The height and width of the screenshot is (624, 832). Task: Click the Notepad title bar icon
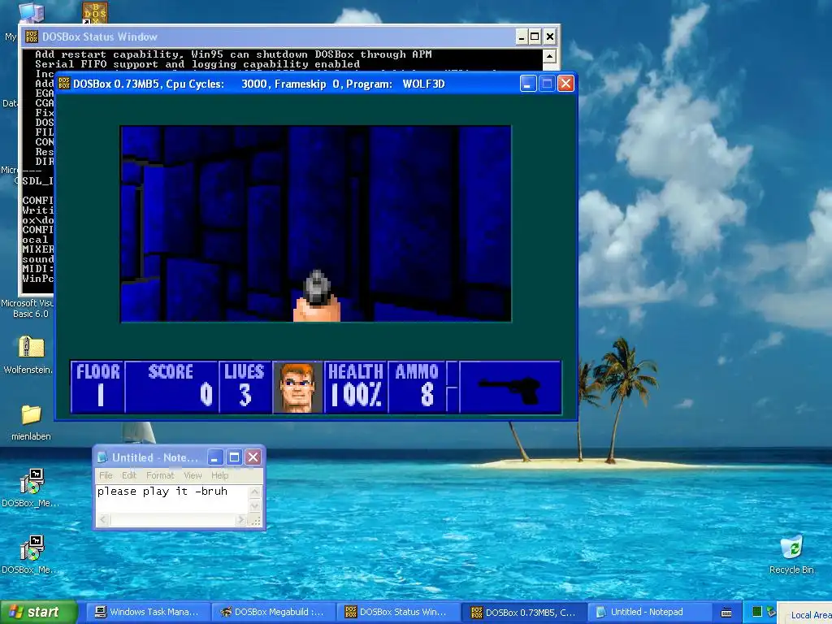point(103,457)
